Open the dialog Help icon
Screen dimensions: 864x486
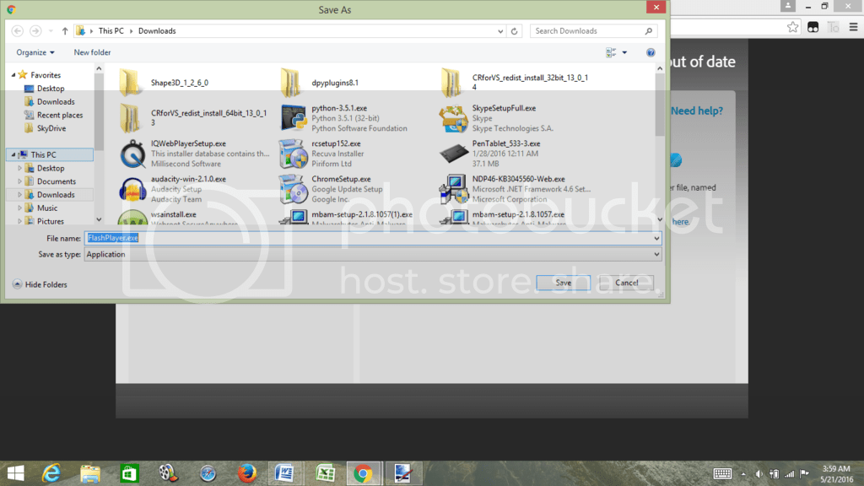coord(651,52)
